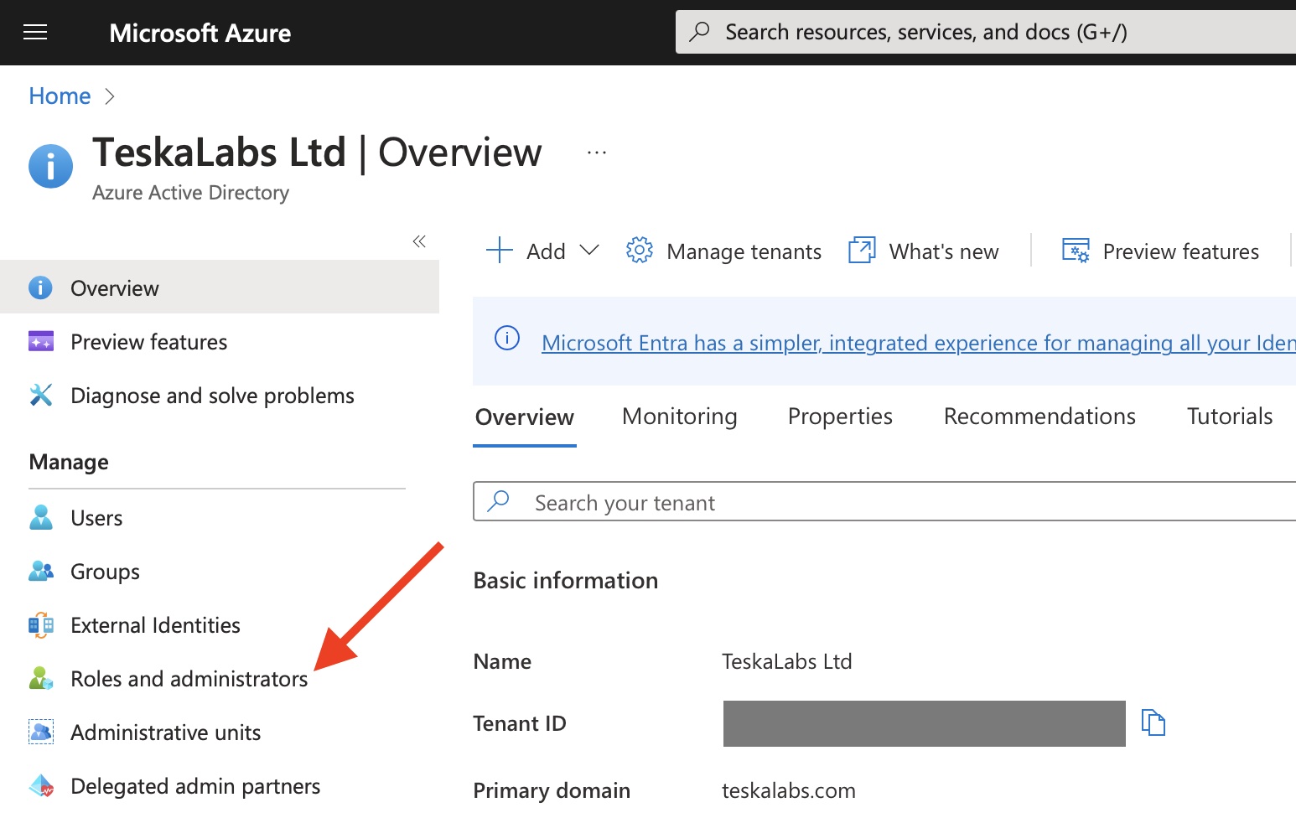1296x818 pixels.
Task: Select the name value TeskaLabs Ltd
Action: point(786,661)
